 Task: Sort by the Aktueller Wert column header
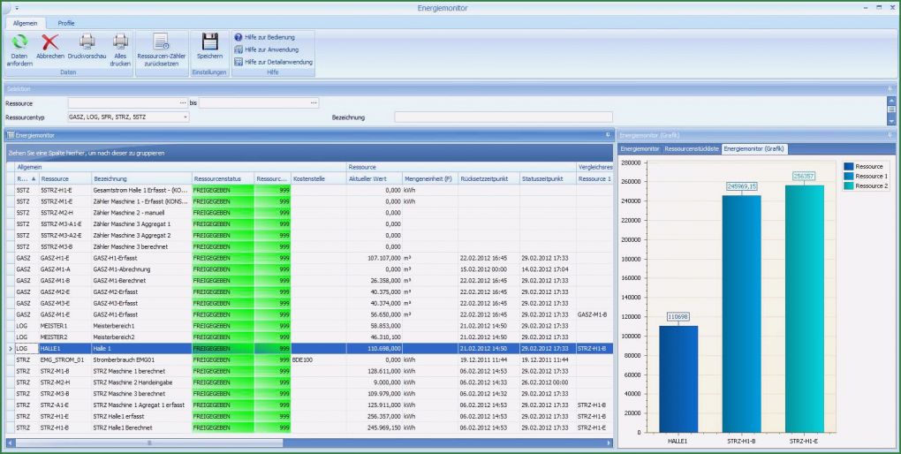pyautogui.click(x=374, y=178)
